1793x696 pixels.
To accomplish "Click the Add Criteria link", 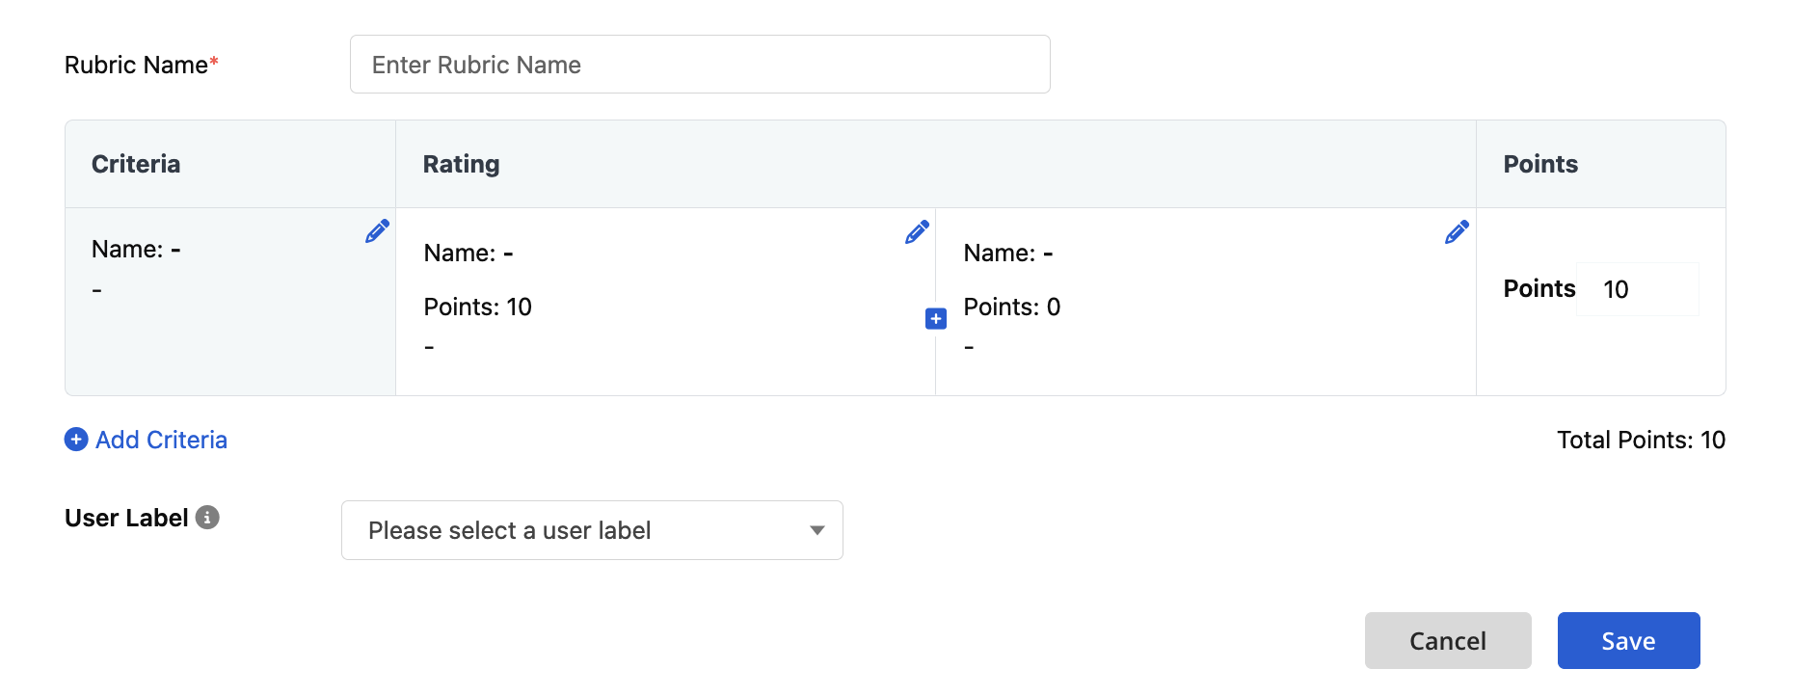I will pyautogui.click(x=161, y=440).
